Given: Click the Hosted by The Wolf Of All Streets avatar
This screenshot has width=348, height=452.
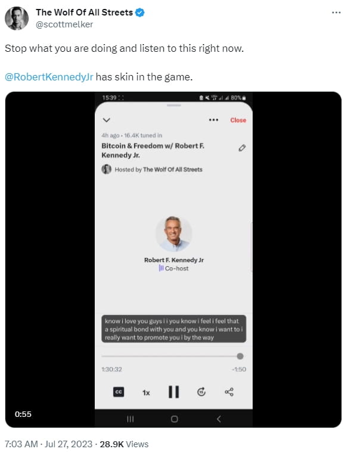Looking at the screenshot, I should [107, 169].
